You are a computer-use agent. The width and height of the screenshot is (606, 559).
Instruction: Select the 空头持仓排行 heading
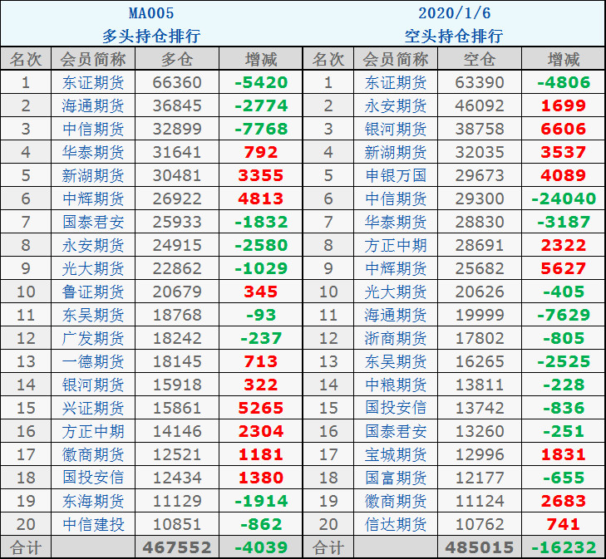[454, 37]
